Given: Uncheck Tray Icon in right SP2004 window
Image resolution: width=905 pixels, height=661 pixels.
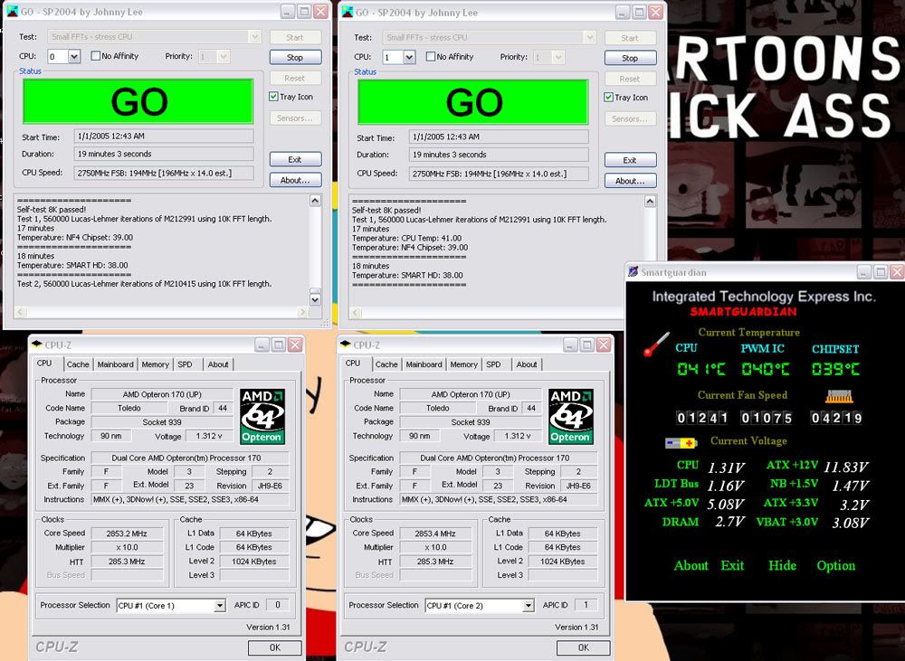Looking at the screenshot, I should tap(608, 97).
